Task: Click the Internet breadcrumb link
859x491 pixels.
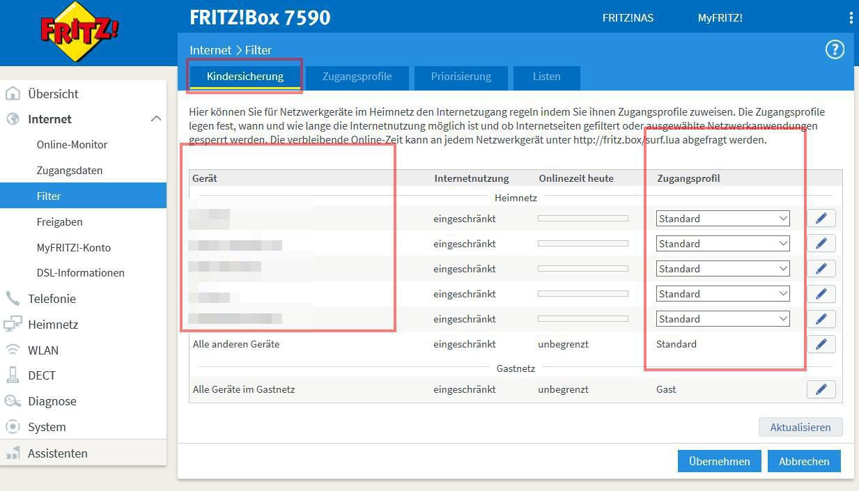Action: point(210,50)
